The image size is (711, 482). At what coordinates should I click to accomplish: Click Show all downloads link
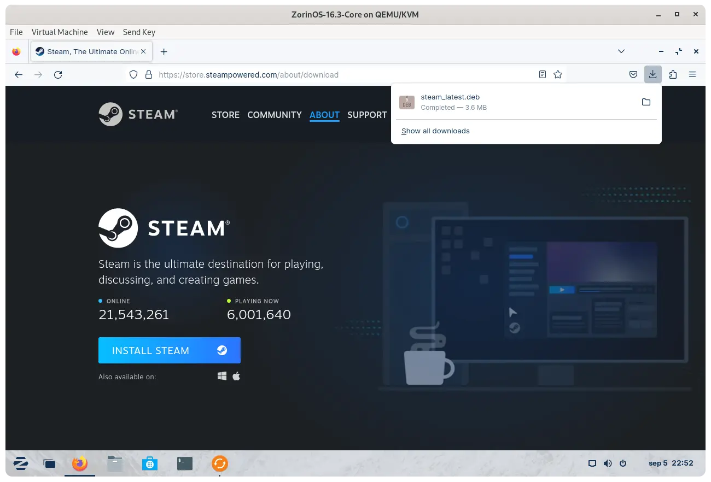(435, 131)
